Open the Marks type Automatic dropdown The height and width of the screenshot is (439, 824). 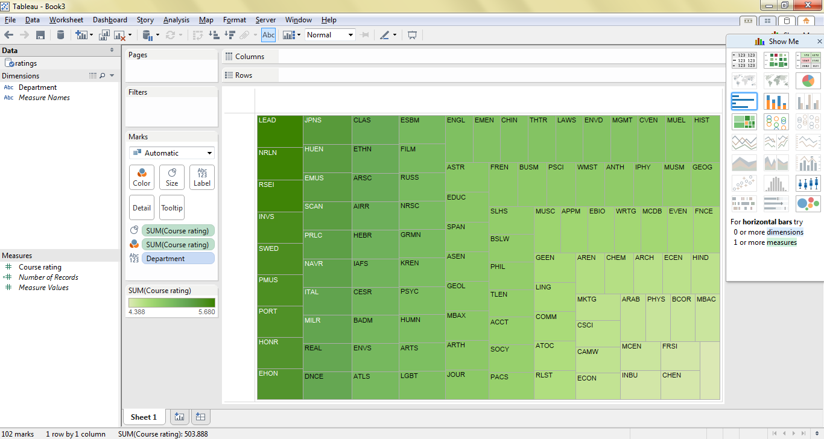tap(171, 153)
